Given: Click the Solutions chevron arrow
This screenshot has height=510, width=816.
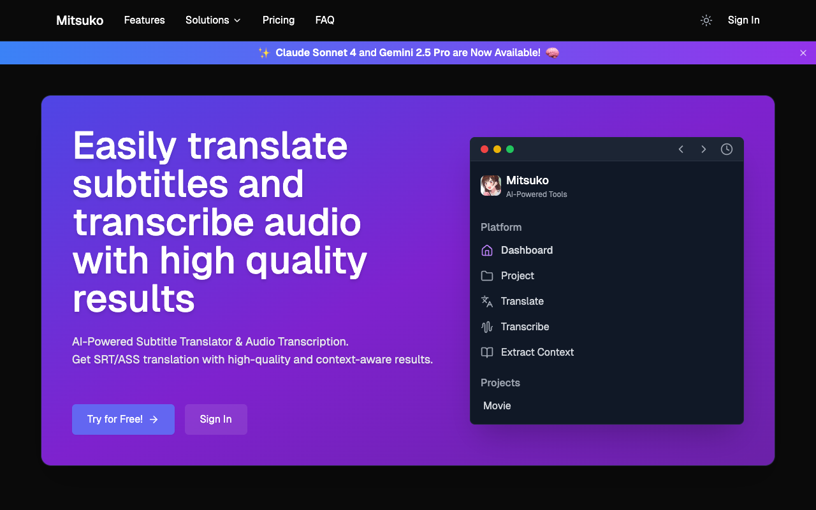Looking at the screenshot, I should [237, 20].
